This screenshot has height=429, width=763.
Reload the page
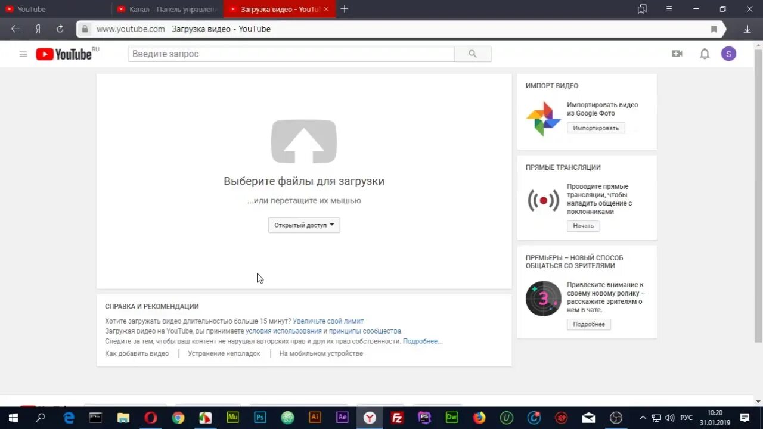[x=60, y=29]
